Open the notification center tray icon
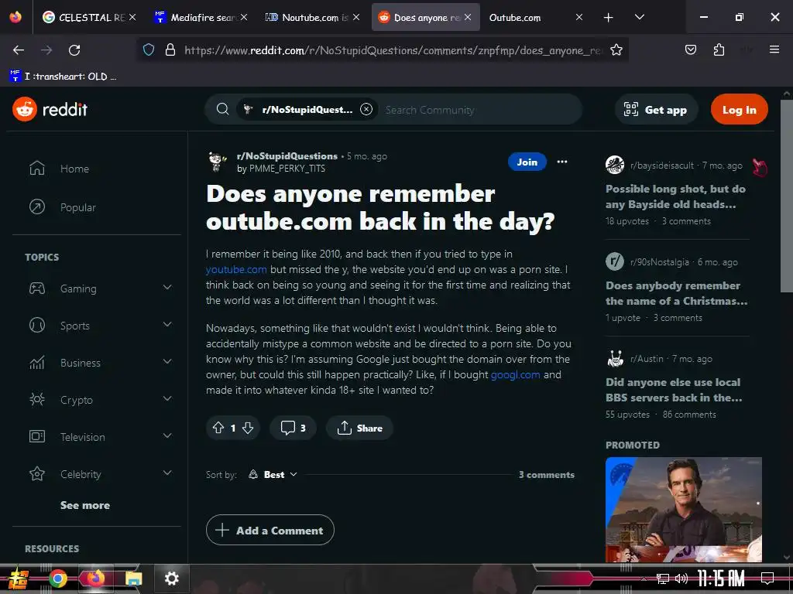Image resolution: width=793 pixels, height=594 pixels. click(x=767, y=579)
